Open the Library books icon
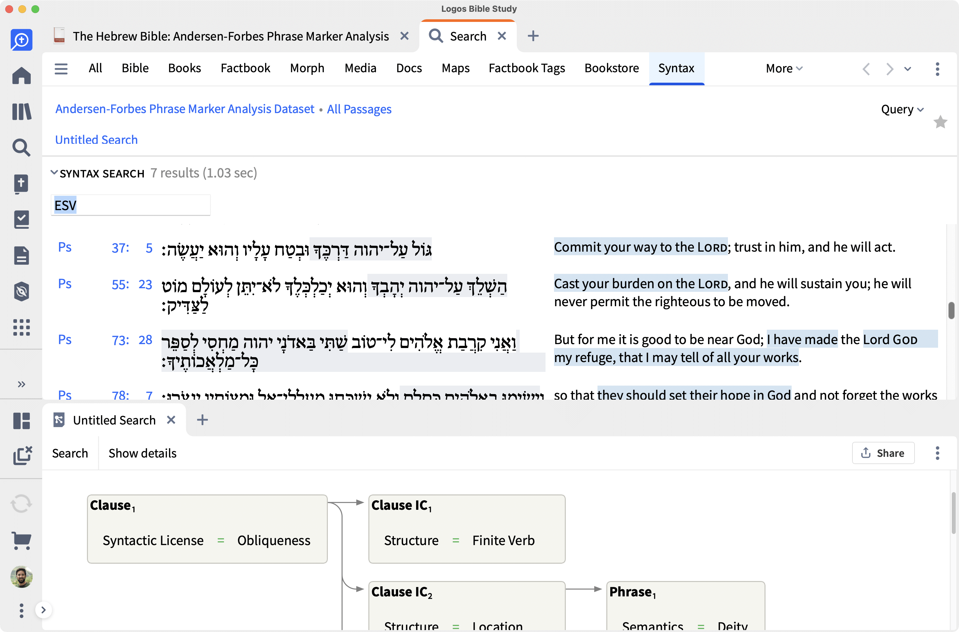This screenshot has height=632, width=959. pyautogui.click(x=21, y=112)
